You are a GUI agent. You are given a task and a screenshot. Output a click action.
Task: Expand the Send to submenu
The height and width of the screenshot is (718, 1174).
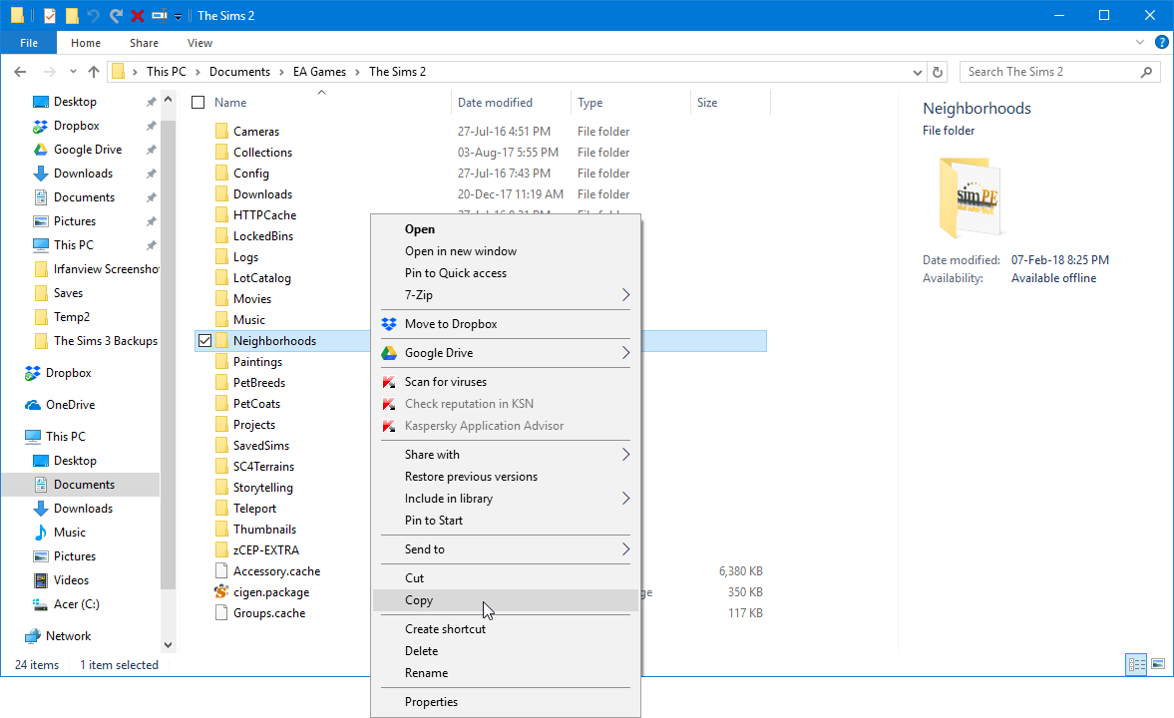[x=506, y=549]
